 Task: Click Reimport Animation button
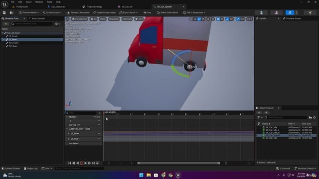[x=78, y=12]
